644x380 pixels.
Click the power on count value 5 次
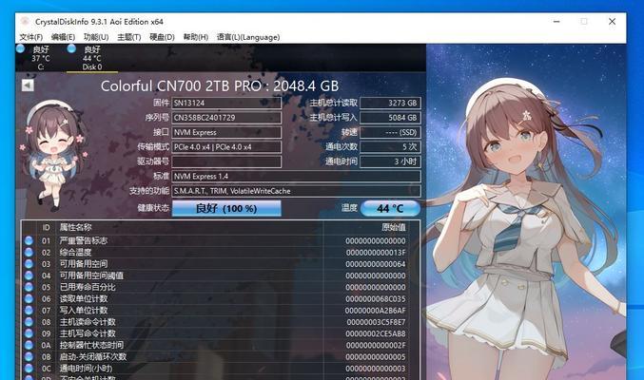coord(390,147)
